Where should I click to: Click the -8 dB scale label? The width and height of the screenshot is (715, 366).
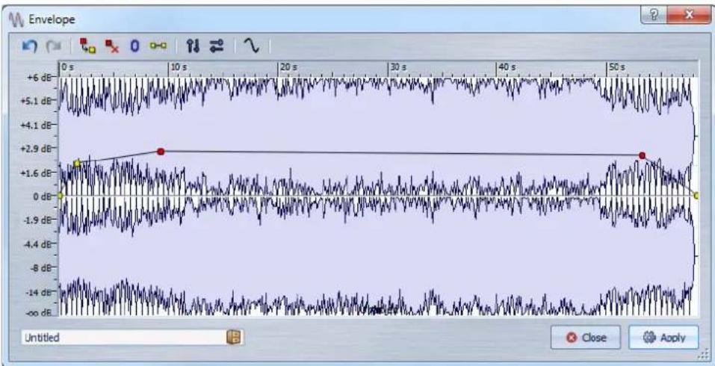(x=40, y=267)
